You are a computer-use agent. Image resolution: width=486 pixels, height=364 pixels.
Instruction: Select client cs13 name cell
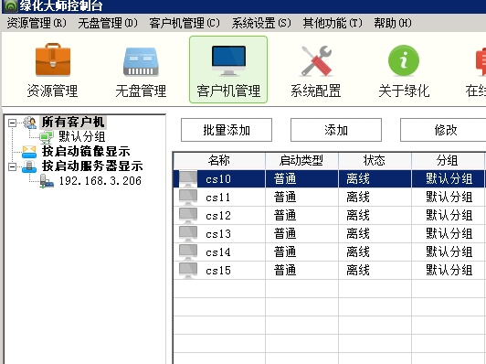[x=218, y=234]
